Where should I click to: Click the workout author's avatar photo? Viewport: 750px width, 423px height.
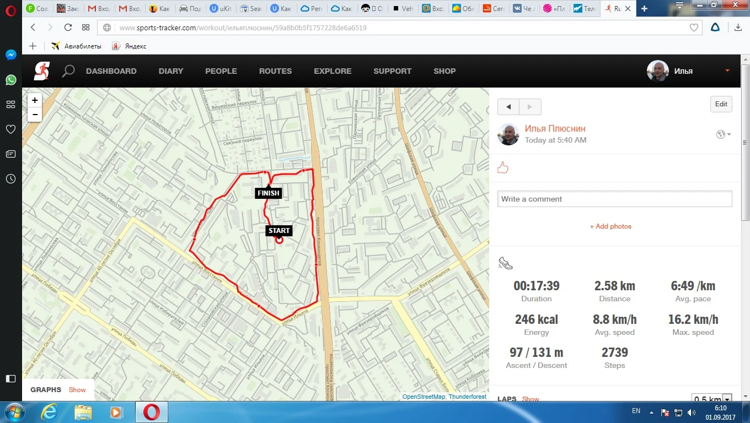pos(508,134)
